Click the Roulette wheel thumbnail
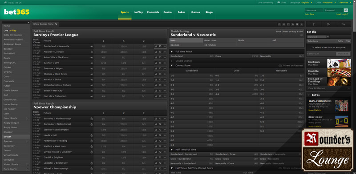 pos(339,72)
